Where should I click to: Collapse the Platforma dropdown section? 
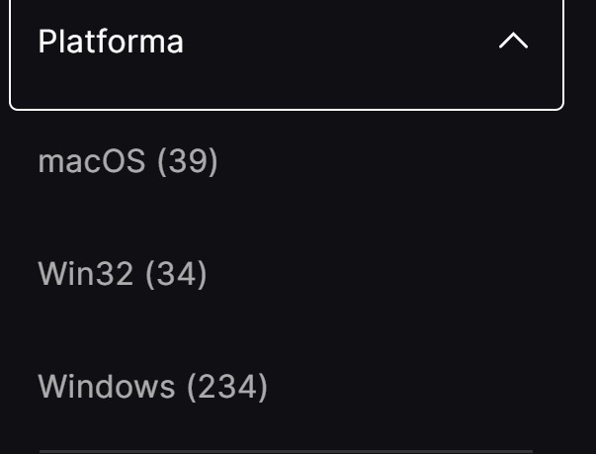pos(514,42)
